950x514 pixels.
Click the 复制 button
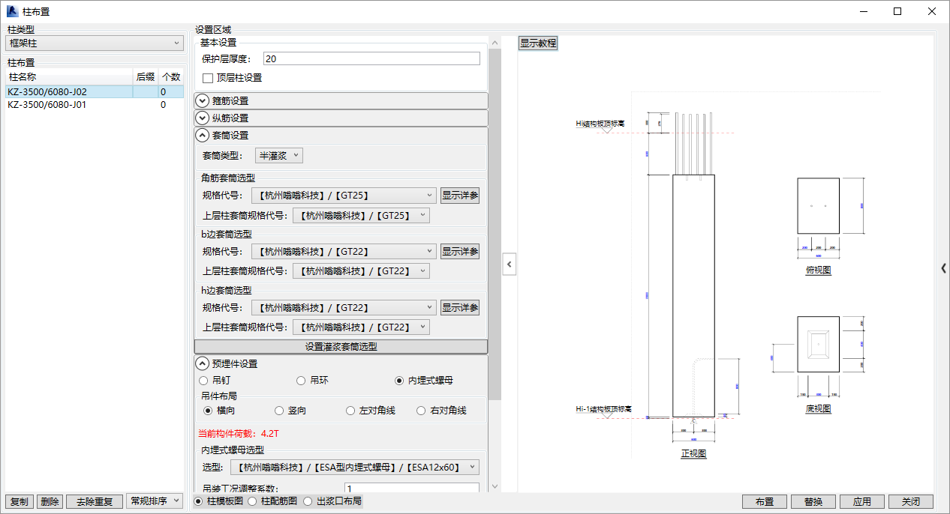[x=20, y=502]
